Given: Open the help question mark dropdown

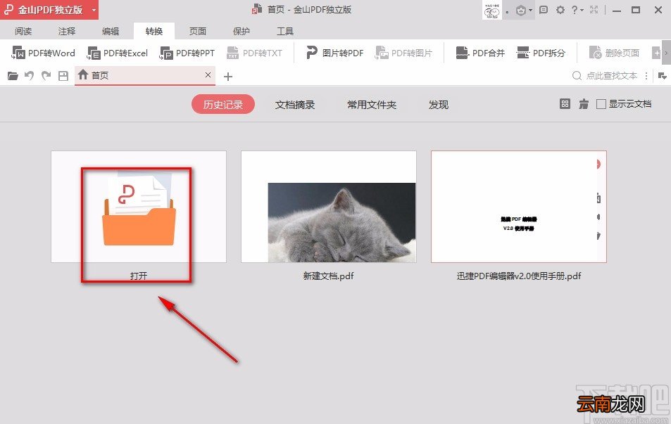Looking at the screenshot, I should (577, 9).
